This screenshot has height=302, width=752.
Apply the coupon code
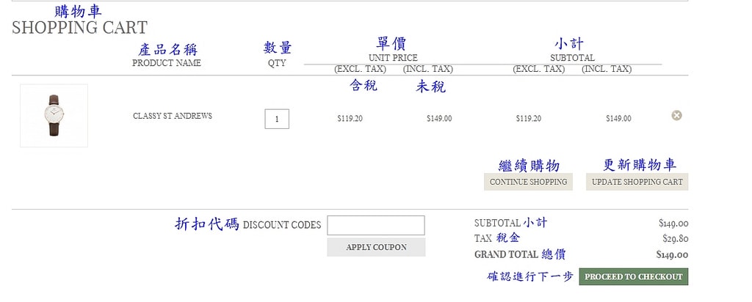coord(376,248)
